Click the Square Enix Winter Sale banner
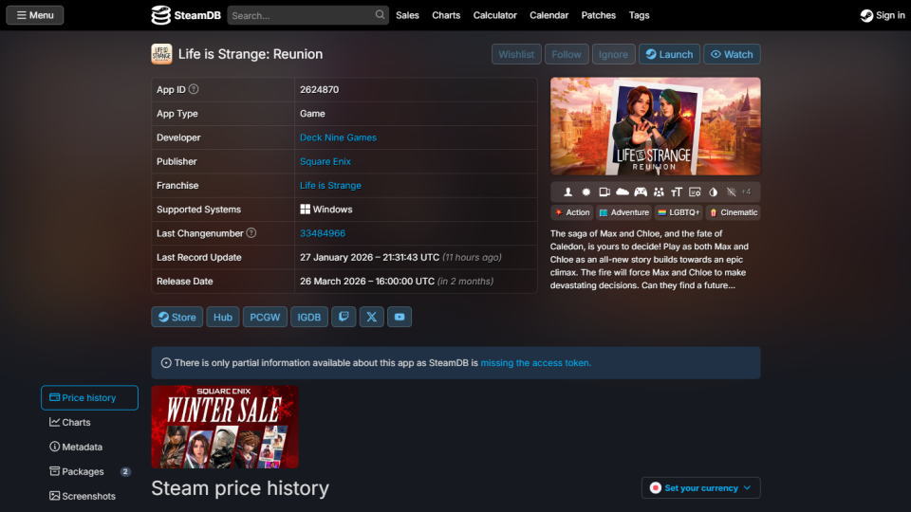This screenshot has height=512, width=911. (x=225, y=427)
